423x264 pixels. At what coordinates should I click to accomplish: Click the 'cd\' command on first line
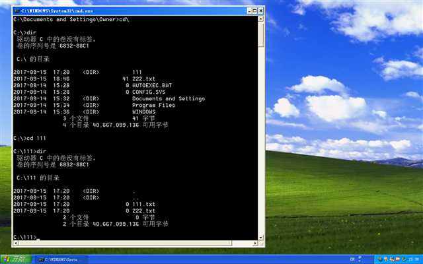tap(124, 19)
